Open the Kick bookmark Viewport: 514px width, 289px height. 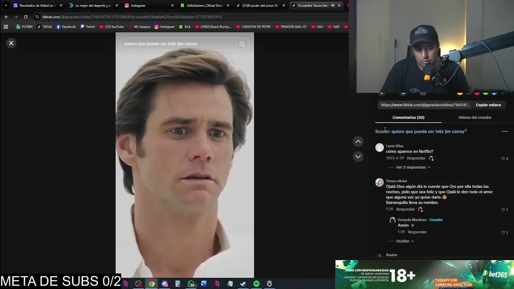pos(185,27)
